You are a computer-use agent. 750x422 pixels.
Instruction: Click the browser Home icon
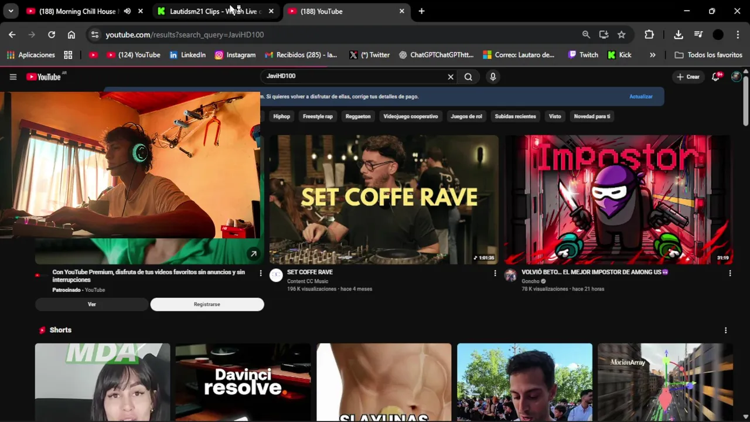pos(71,35)
